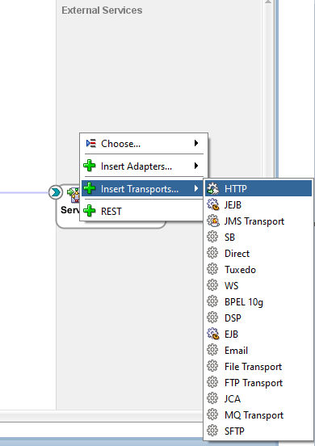Click the JEJB bean gear icon
The image size is (315, 446).
pyautogui.click(x=213, y=204)
